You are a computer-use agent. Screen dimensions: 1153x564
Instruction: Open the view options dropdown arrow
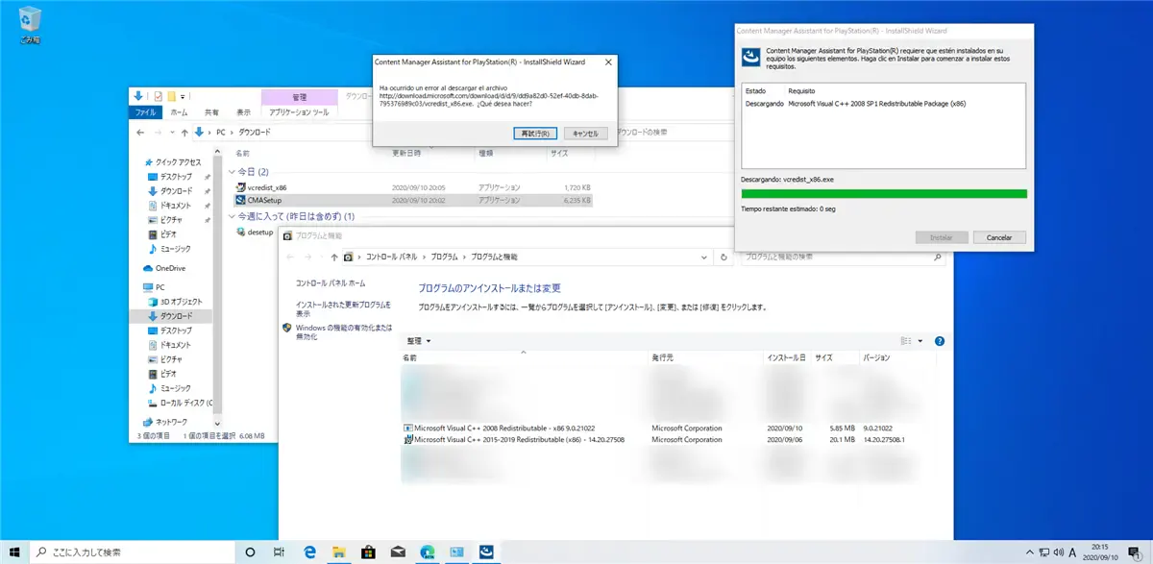tap(920, 341)
